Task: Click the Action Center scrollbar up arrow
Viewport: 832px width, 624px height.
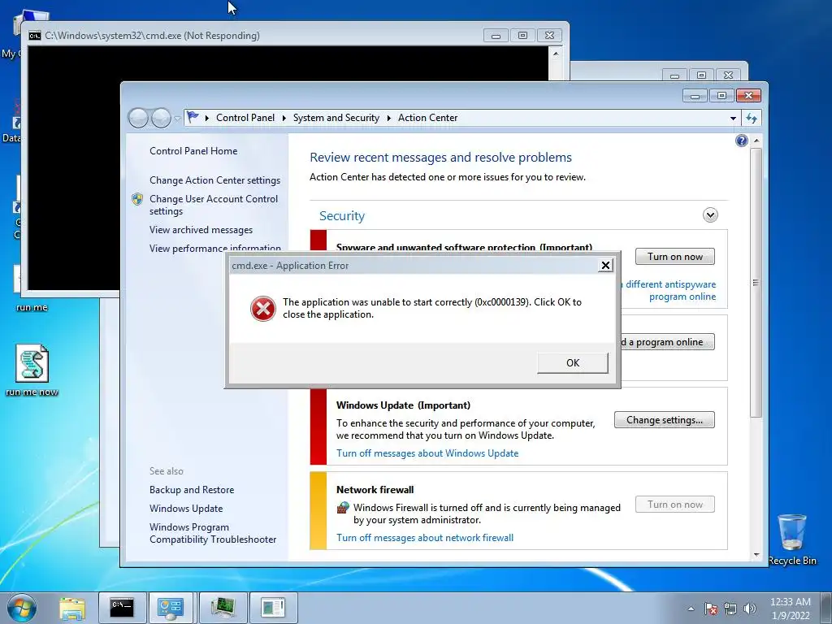Action: pos(756,140)
